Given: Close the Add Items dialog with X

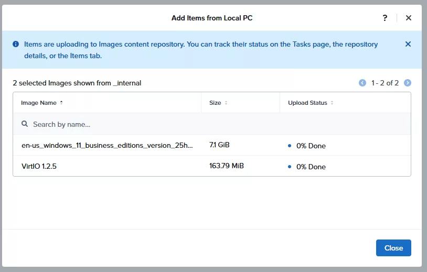Looking at the screenshot, I should pos(409,18).
